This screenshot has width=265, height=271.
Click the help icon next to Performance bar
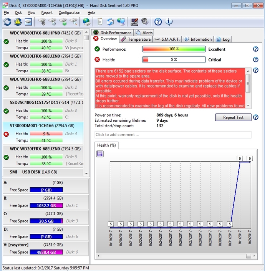[255, 49]
